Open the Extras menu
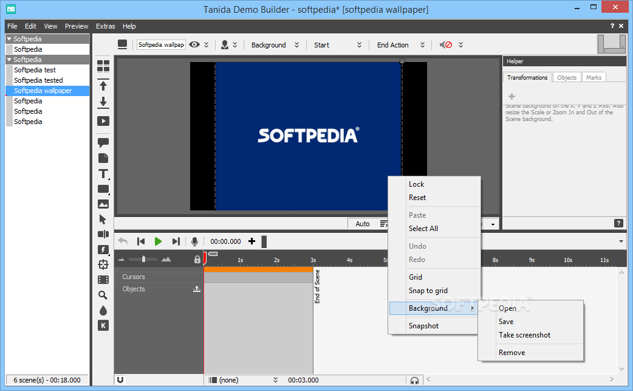 [105, 26]
